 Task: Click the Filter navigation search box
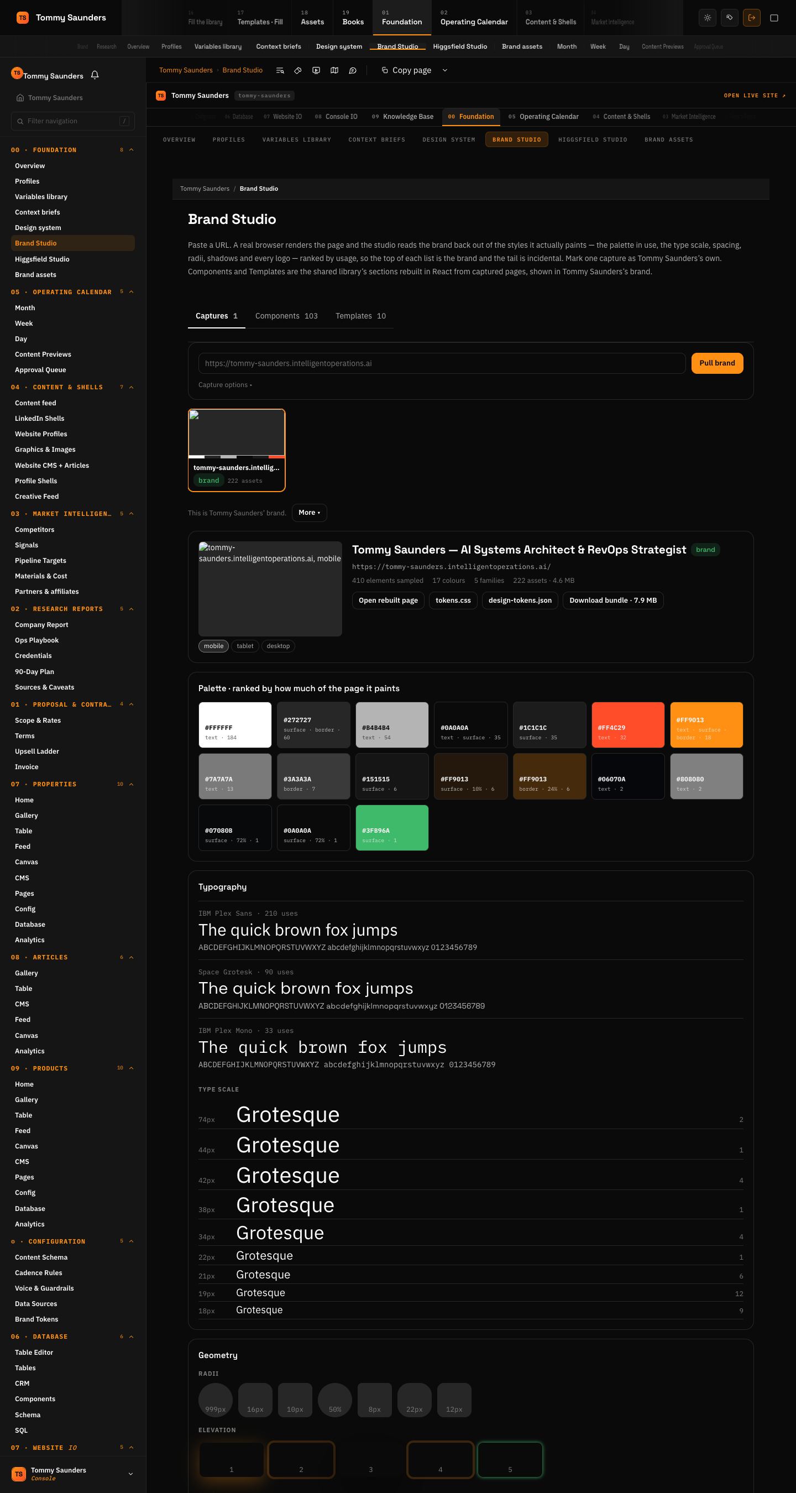73,121
